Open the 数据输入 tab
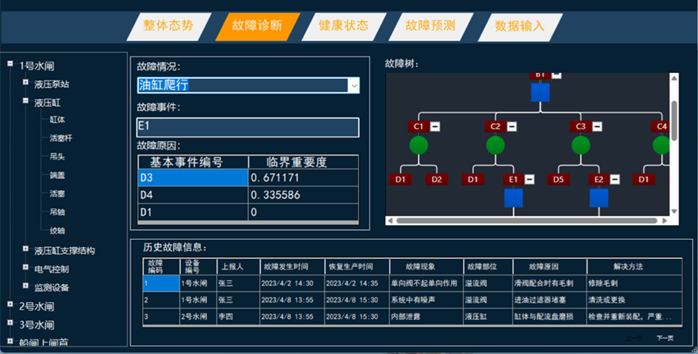 pyautogui.click(x=520, y=27)
